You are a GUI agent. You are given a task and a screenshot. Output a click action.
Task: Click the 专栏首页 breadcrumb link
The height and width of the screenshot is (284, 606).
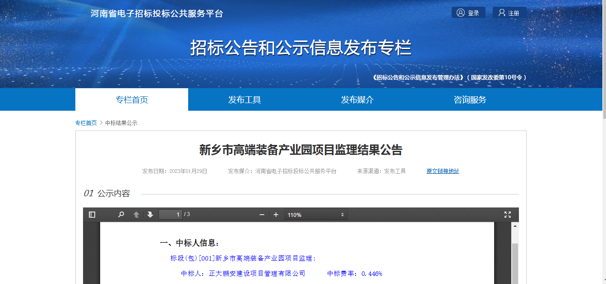(86, 123)
